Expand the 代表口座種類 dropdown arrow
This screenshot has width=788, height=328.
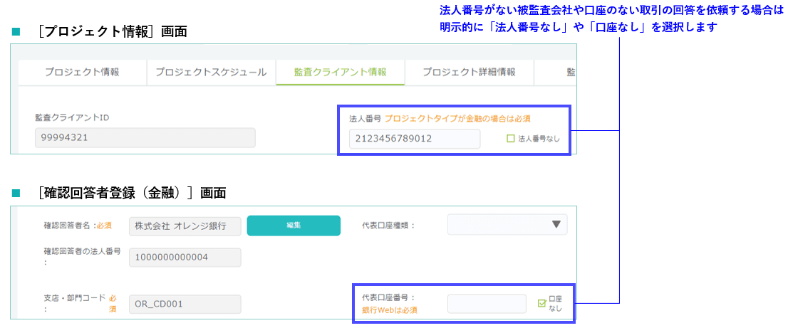click(556, 225)
